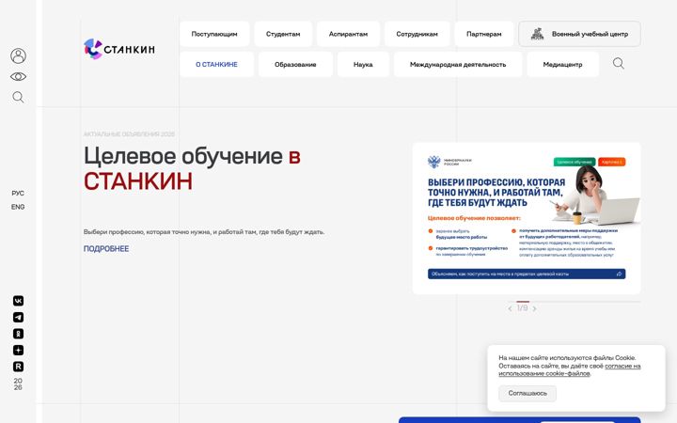Open the cookie consent policy link
677x423 pixels.
[x=570, y=369]
